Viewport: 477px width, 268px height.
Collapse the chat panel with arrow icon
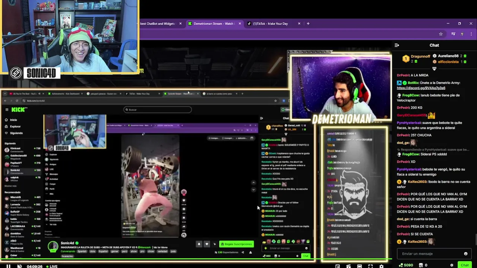(397, 45)
